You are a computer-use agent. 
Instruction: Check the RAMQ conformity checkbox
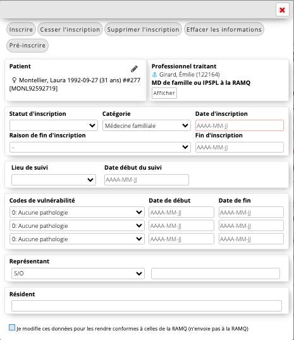[12, 327]
